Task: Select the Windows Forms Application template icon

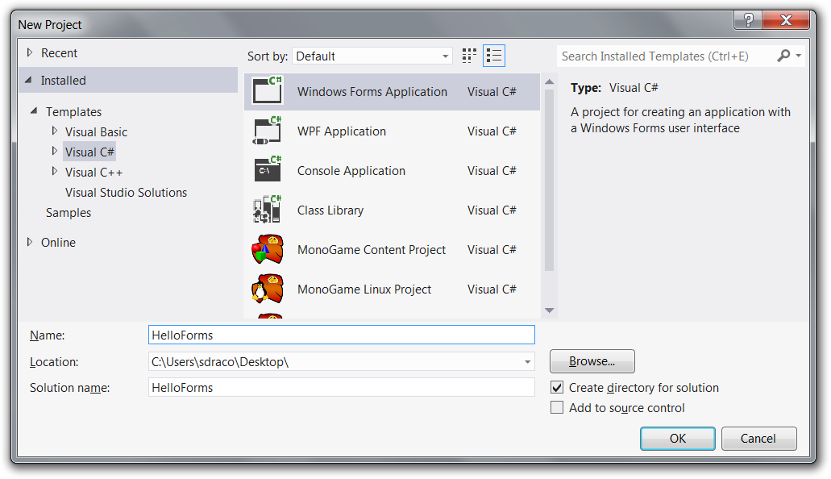Action: 267,91
